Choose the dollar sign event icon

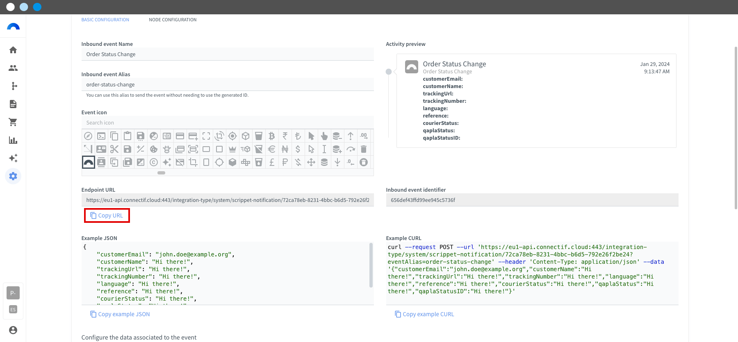click(298, 149)
